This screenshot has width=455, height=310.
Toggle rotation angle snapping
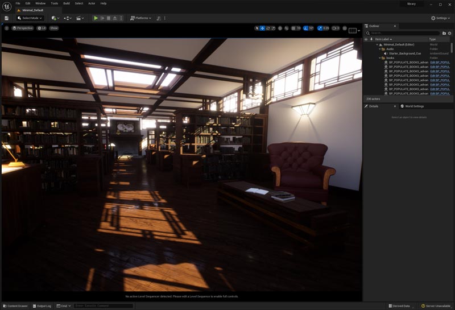pyautogui.click(x=307, y=28)
